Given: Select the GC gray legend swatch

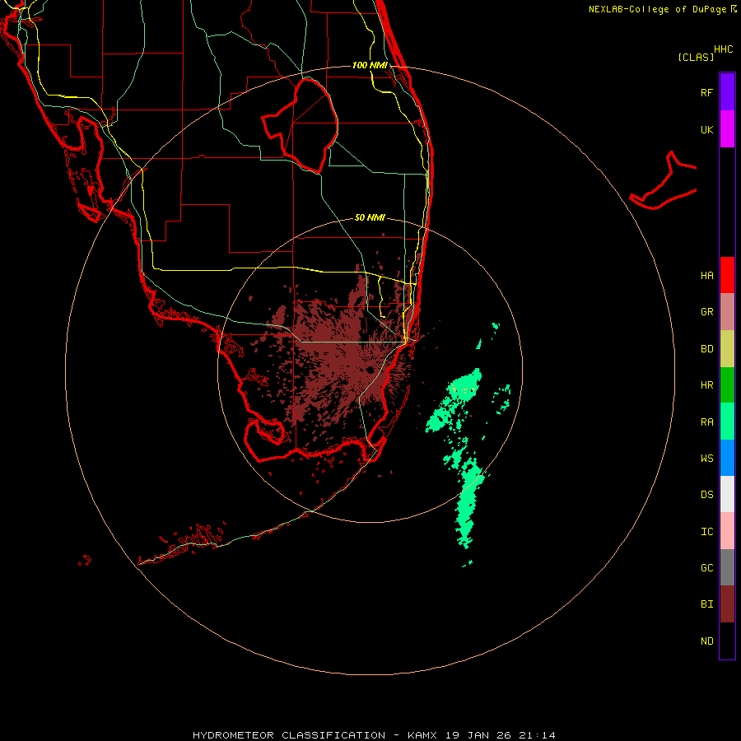Looking at the screenshot, I should [x=727, y=567].
